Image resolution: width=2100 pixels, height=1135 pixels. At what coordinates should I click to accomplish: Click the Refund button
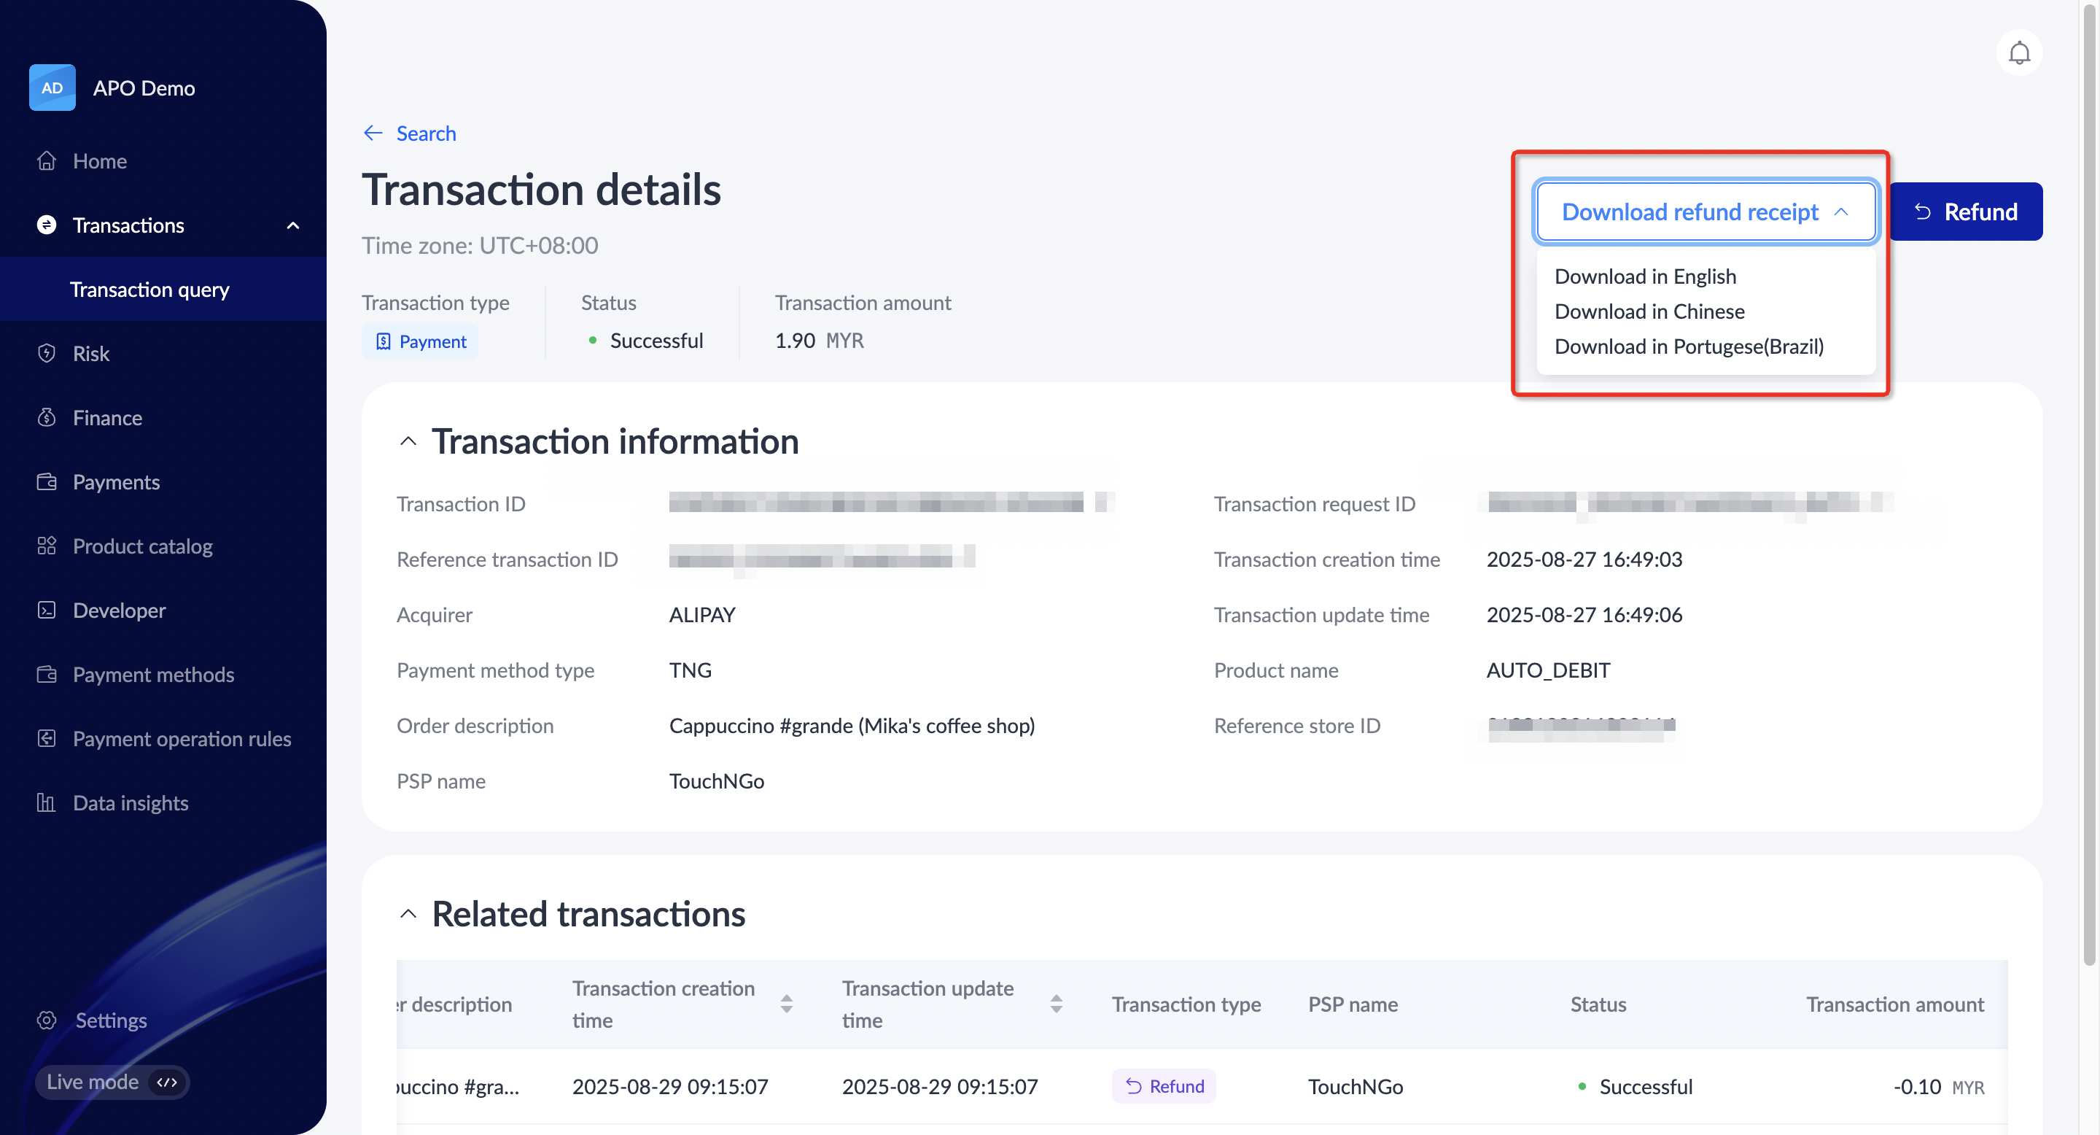pos(1968,212)
